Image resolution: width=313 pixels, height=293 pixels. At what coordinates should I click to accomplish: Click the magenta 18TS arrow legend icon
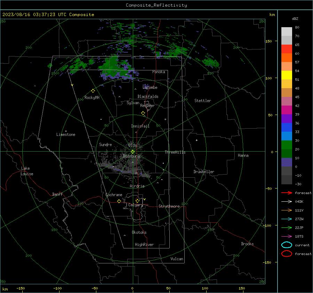click(x=287, y=237)
